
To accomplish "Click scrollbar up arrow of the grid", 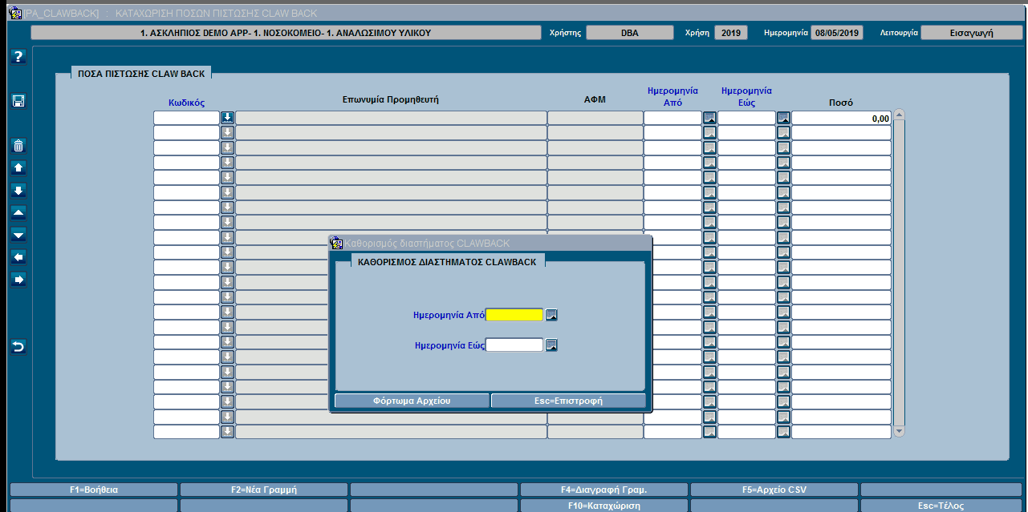I will pyautogui.click(x=899, y=115).
